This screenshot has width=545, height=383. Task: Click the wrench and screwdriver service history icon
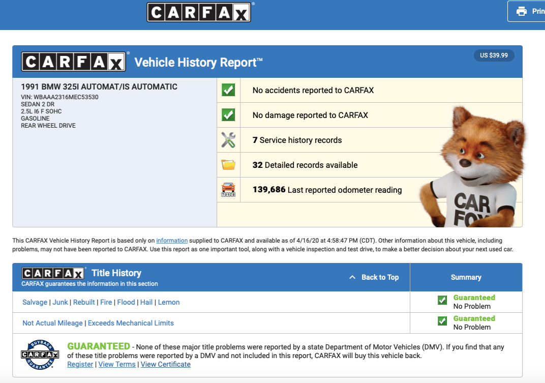pyautogui.click(x=228, y=140)
